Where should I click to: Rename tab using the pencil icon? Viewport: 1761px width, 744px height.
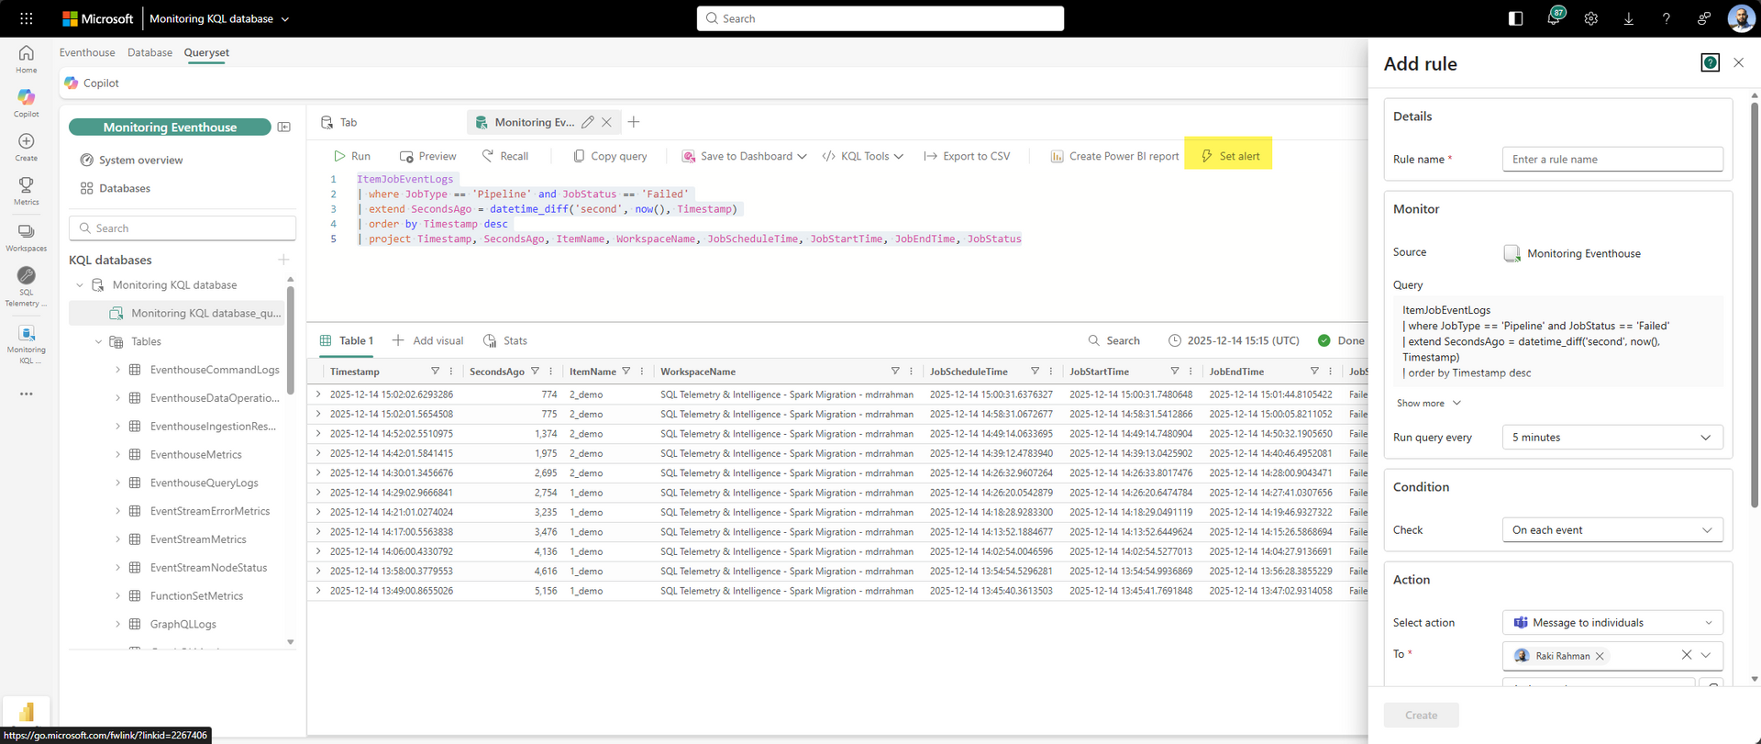point(588,122)
